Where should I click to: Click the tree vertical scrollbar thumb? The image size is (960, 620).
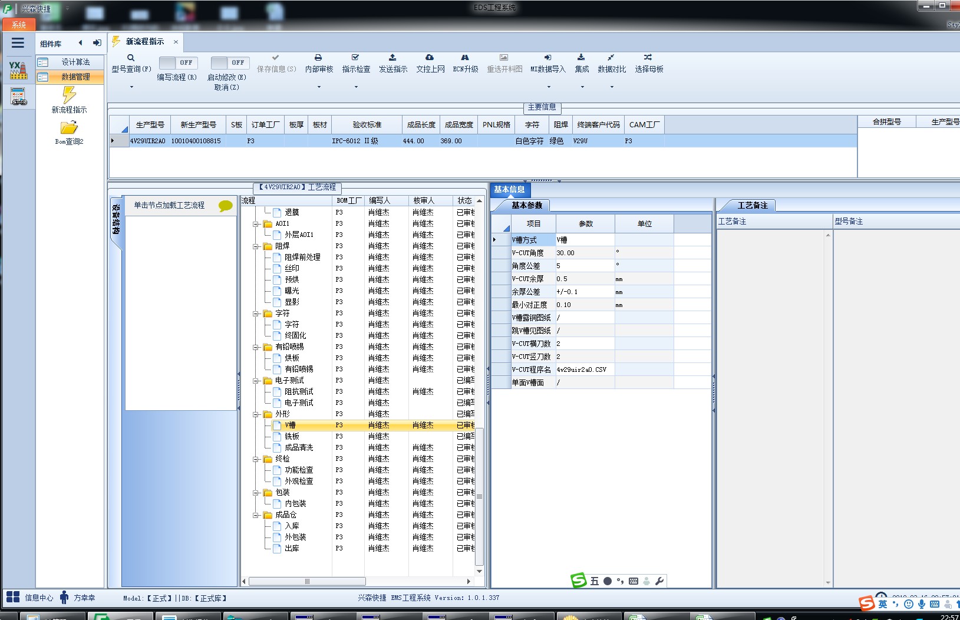[x=479, y=496]
